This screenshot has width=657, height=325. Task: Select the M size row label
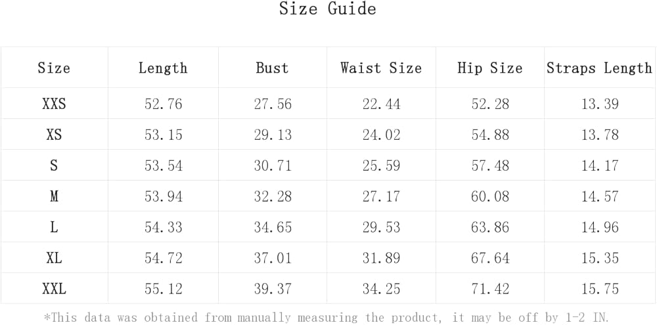pyautogui.click(x=54, y=196)
